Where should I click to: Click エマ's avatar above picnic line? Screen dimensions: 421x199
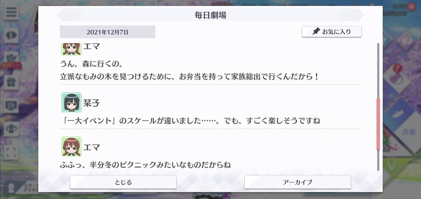(71, 147)
